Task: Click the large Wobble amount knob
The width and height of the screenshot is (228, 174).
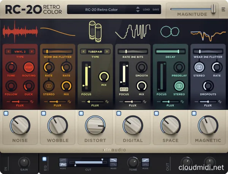Action: (57, 126)
